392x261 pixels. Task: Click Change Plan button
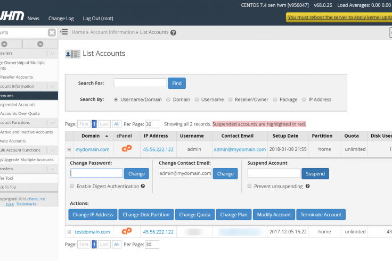[233, 215]
